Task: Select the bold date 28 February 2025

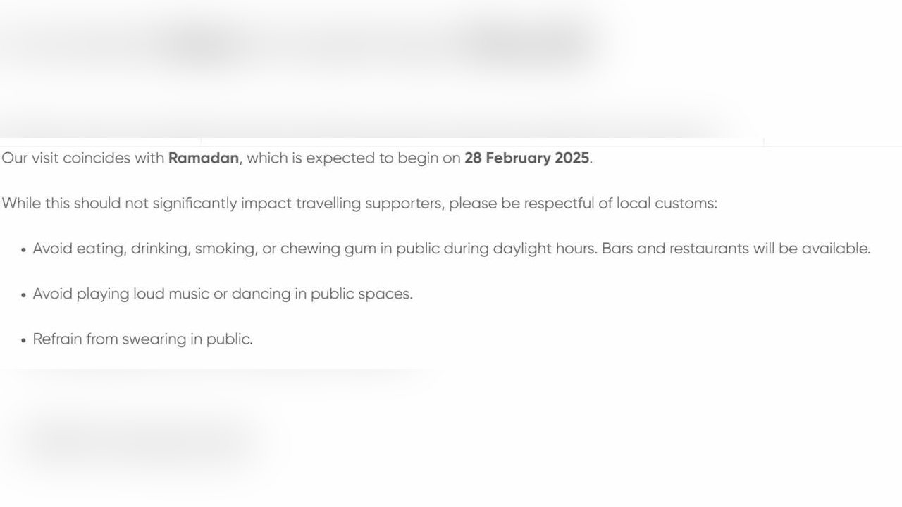Action: click(x=527, y=158)
